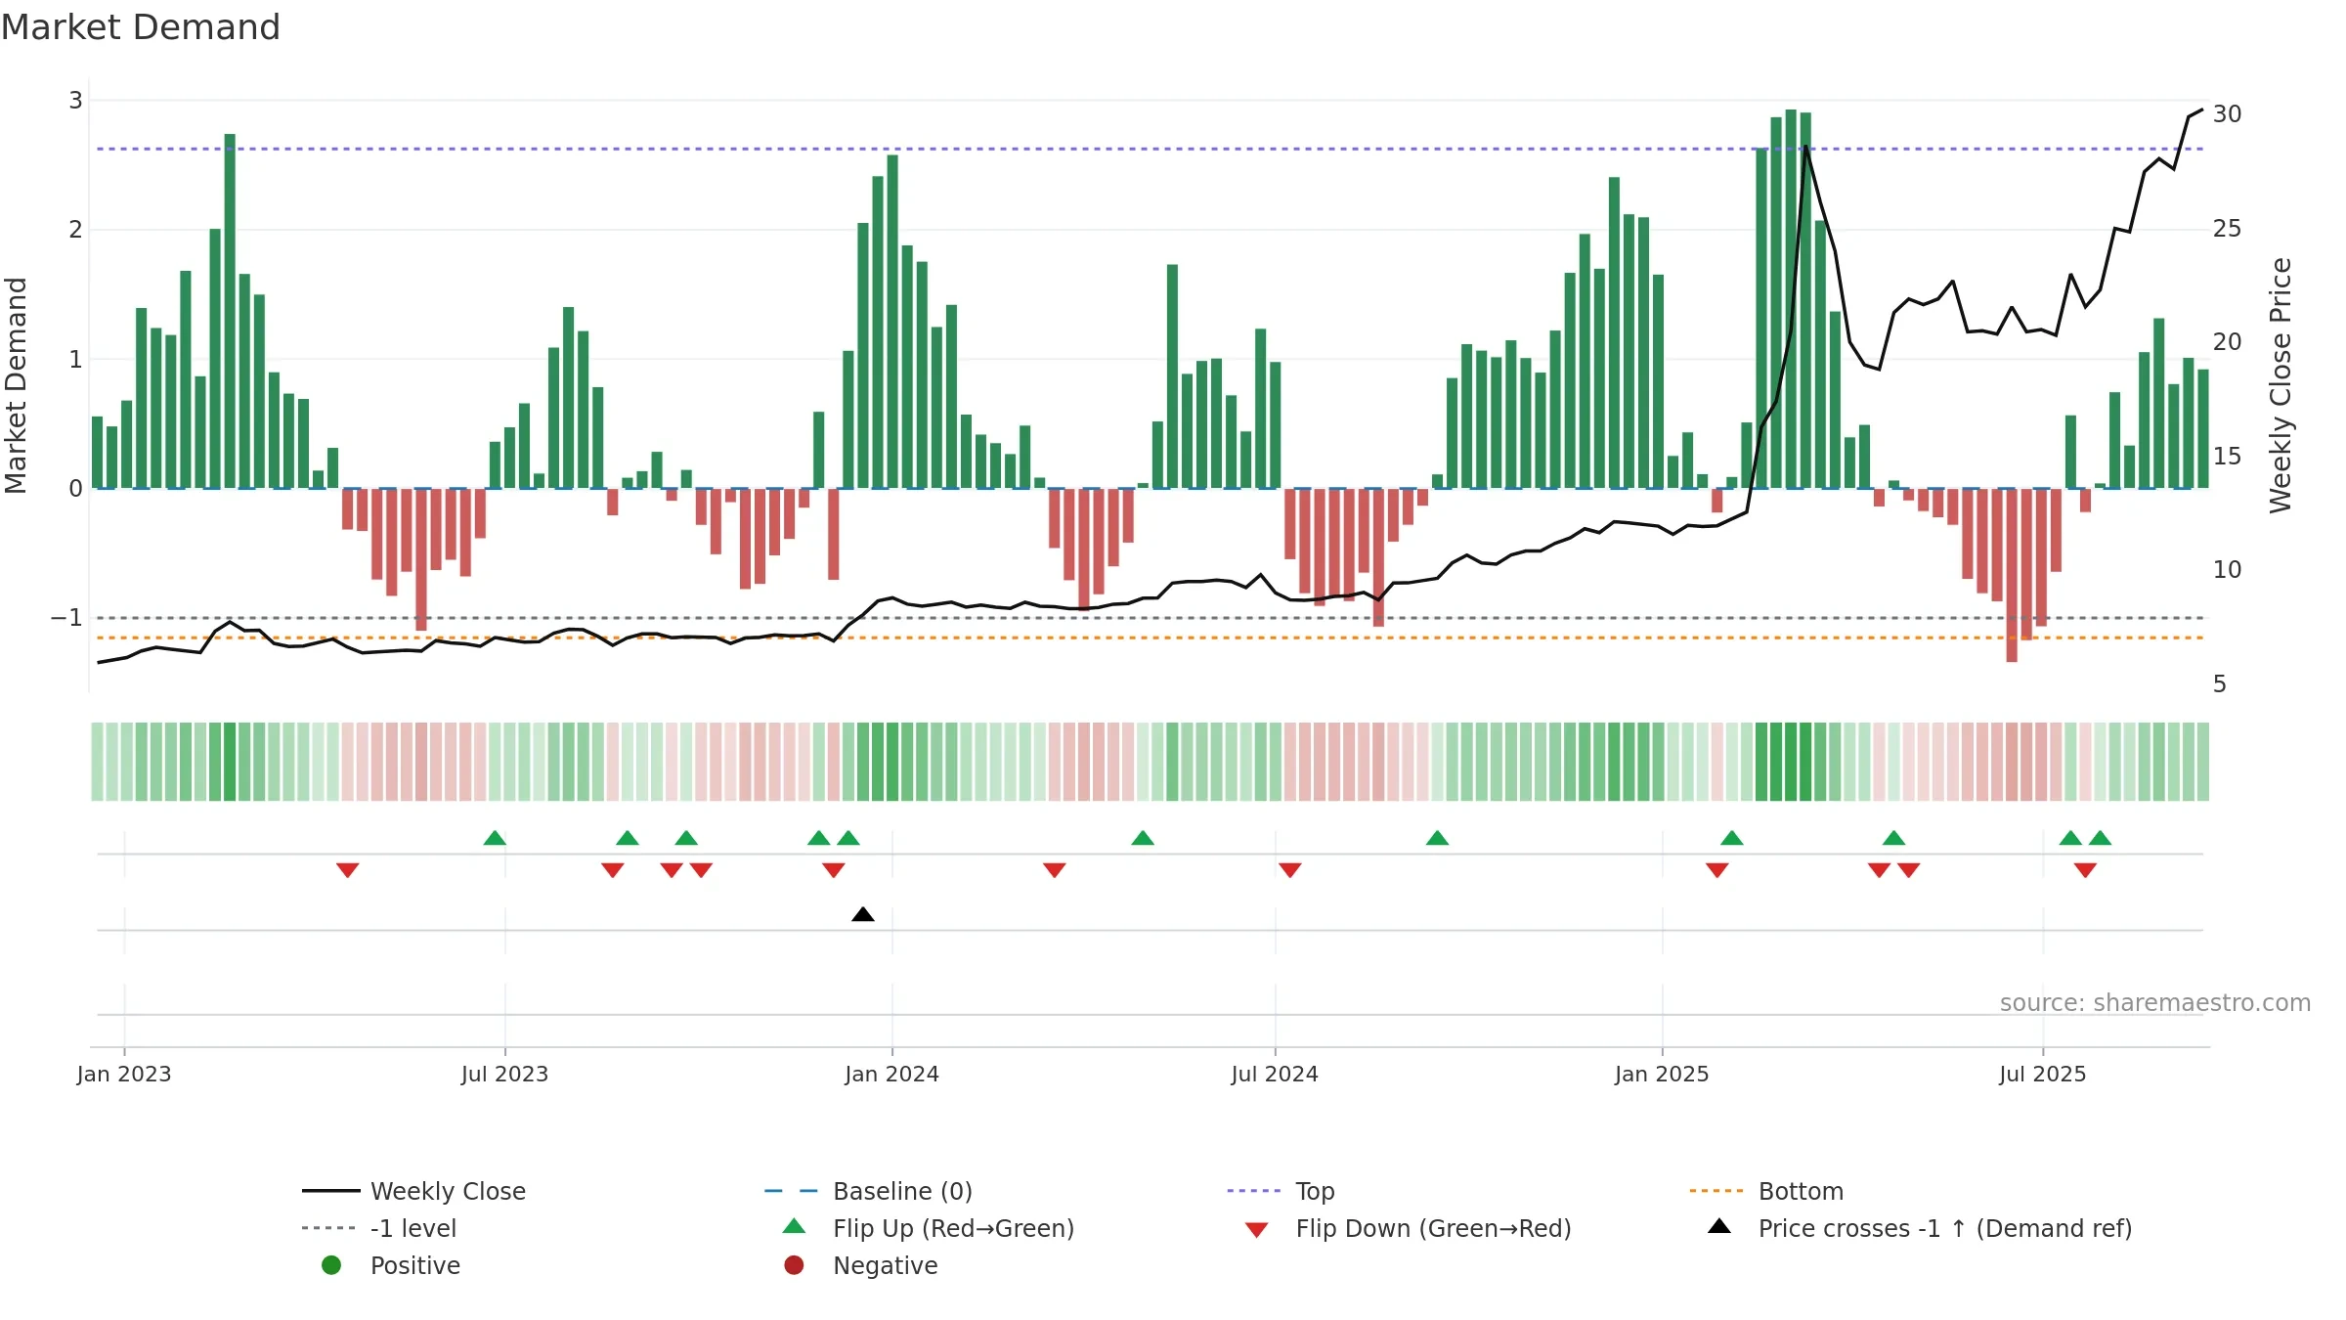Click the Jan 2023 x-axis label

click(124, 1074)
